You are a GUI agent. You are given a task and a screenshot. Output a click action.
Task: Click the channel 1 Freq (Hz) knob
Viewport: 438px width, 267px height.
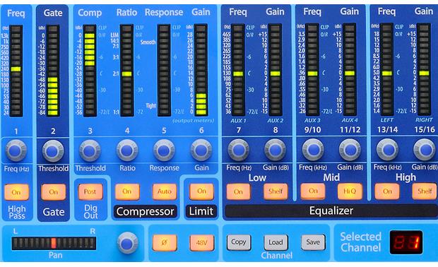(16, 151)
